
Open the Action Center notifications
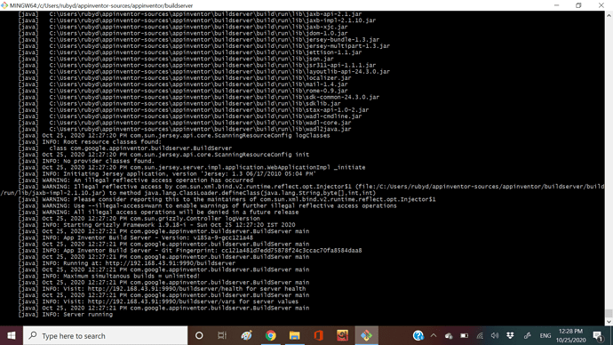pyautogui.click(x=597, y=335)
